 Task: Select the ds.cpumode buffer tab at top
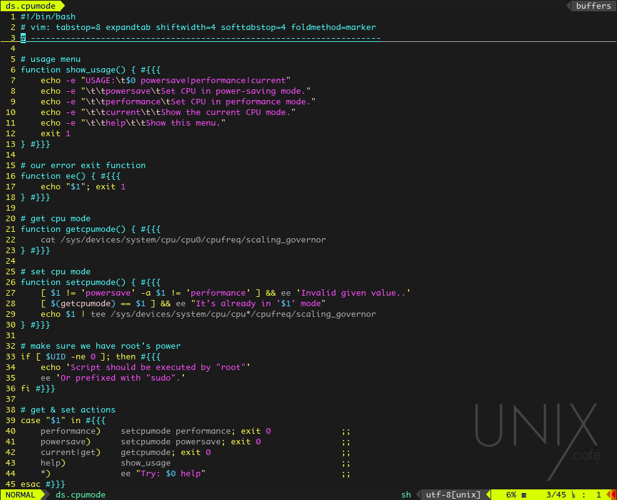point(30,6)
